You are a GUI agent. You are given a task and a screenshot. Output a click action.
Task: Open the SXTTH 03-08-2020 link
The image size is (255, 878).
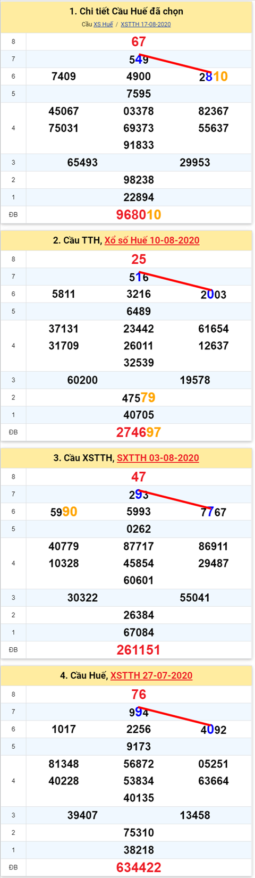coord(158,458)
